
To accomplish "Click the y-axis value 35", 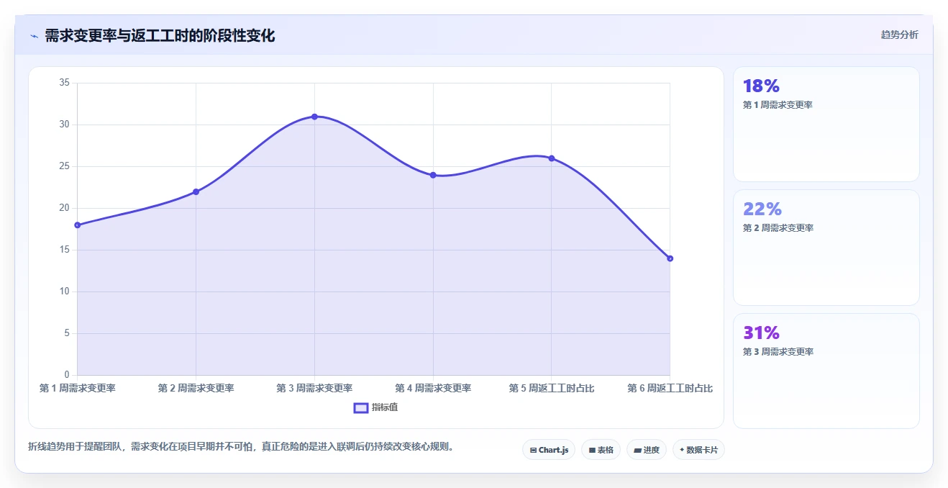I will 64,83.
